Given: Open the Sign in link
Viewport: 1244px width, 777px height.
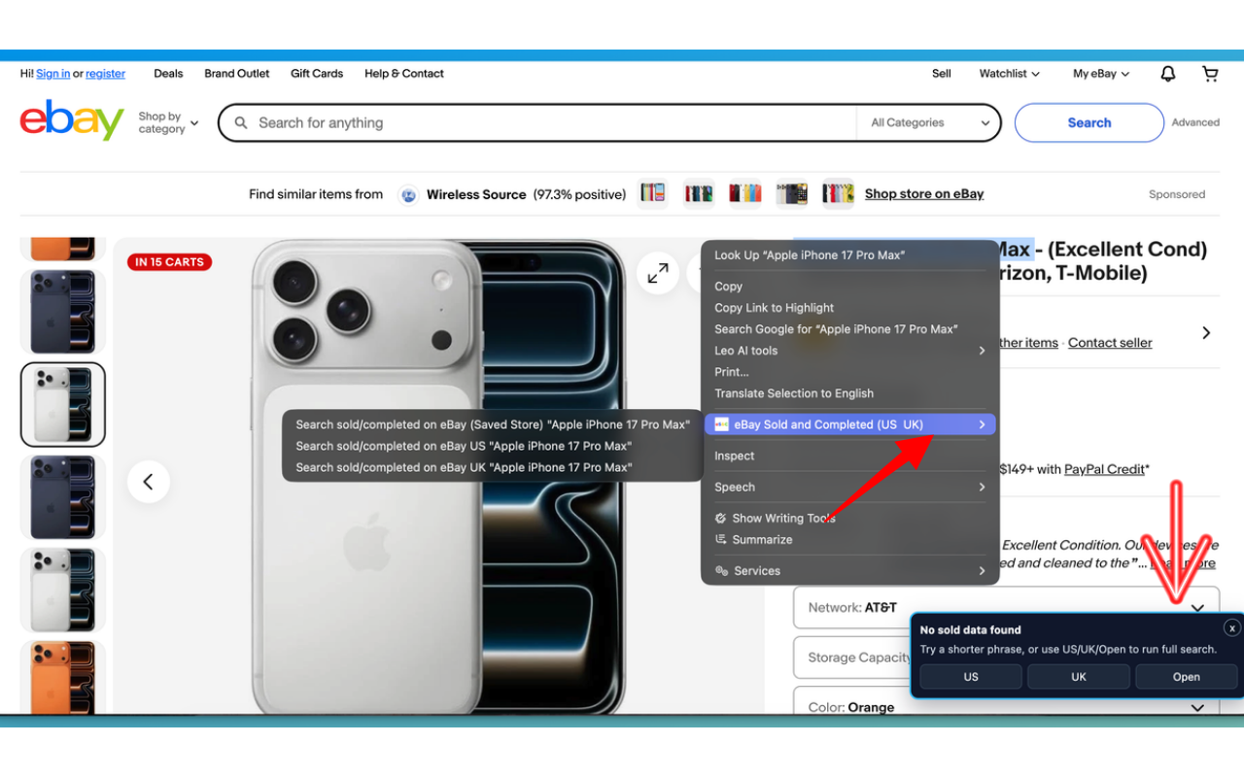Looking at the screenshot, I should [x=52, y=74].
